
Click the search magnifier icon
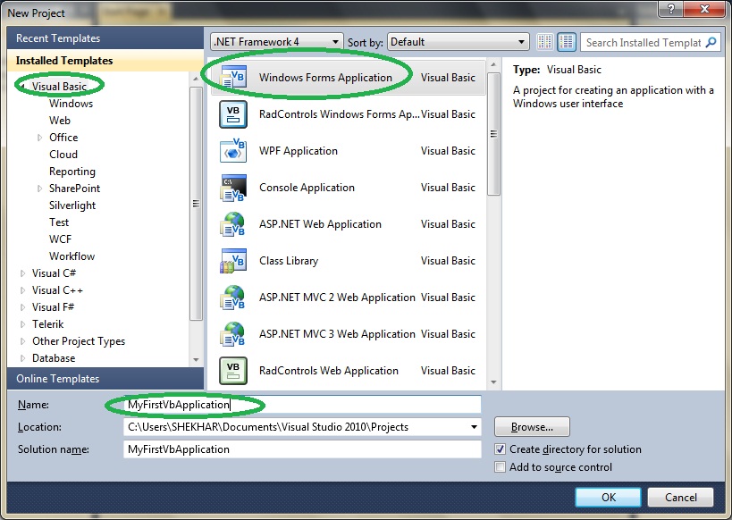pos(711,43)
